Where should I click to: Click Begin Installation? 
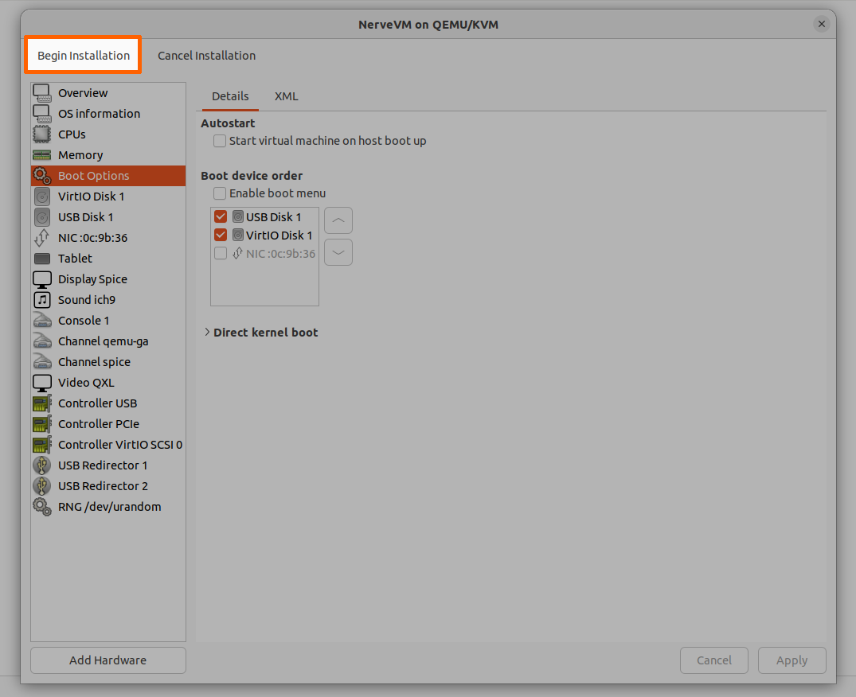[84, 56]
